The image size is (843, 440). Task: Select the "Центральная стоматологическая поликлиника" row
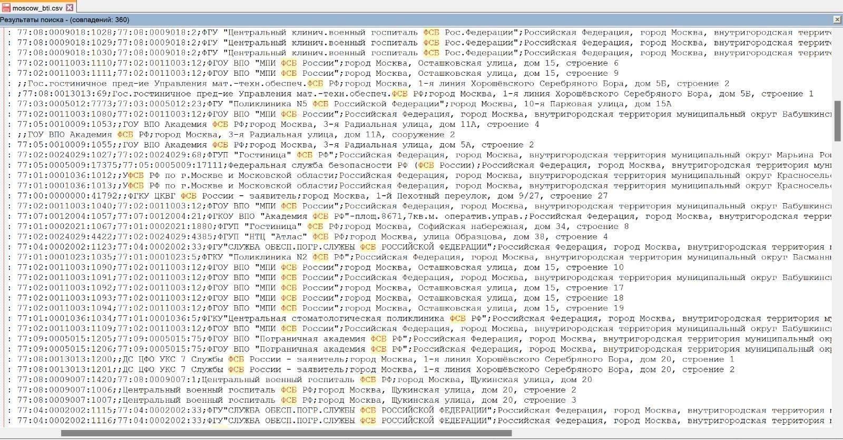(419, 318)
